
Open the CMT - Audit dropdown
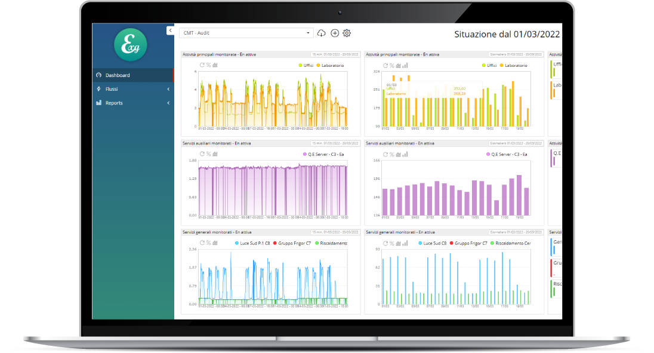(x=246, y=33)
